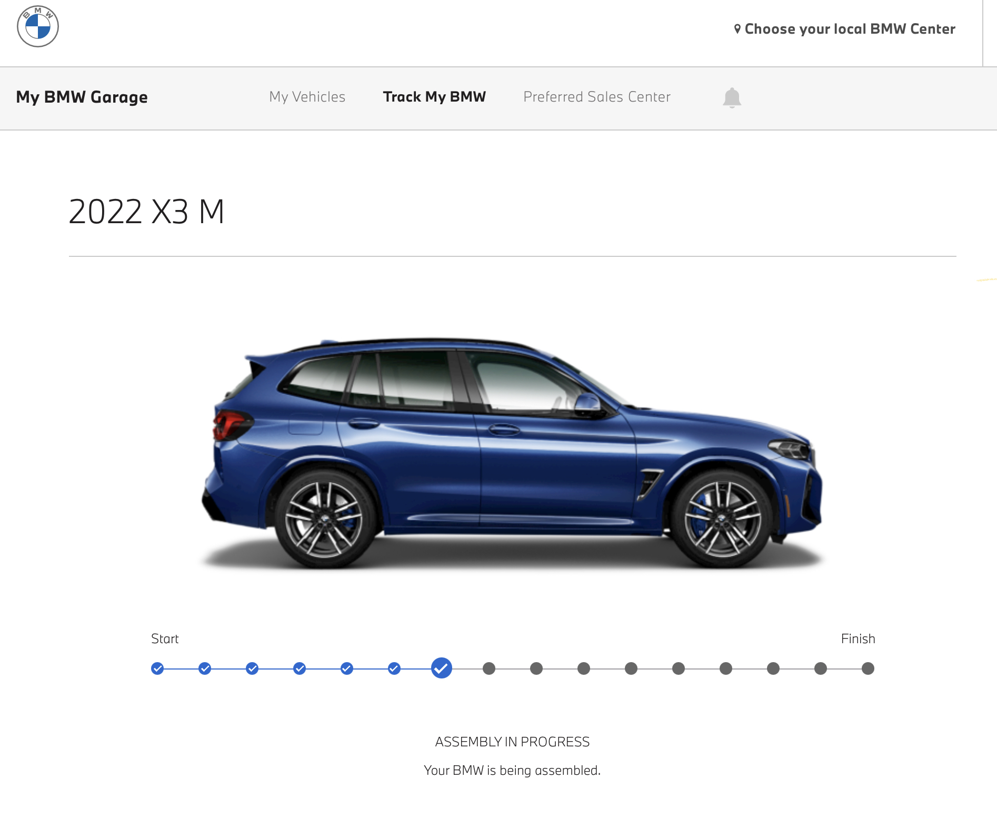Click the location pin icon

click(737, 29)
